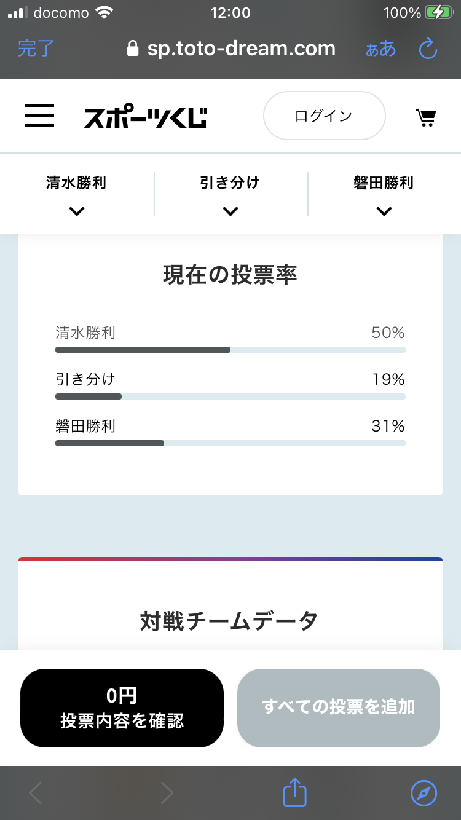Viewport: 461px width, 820px height.
Task: Tap the スポーツくじ logo
Action: tap(145, 117)
